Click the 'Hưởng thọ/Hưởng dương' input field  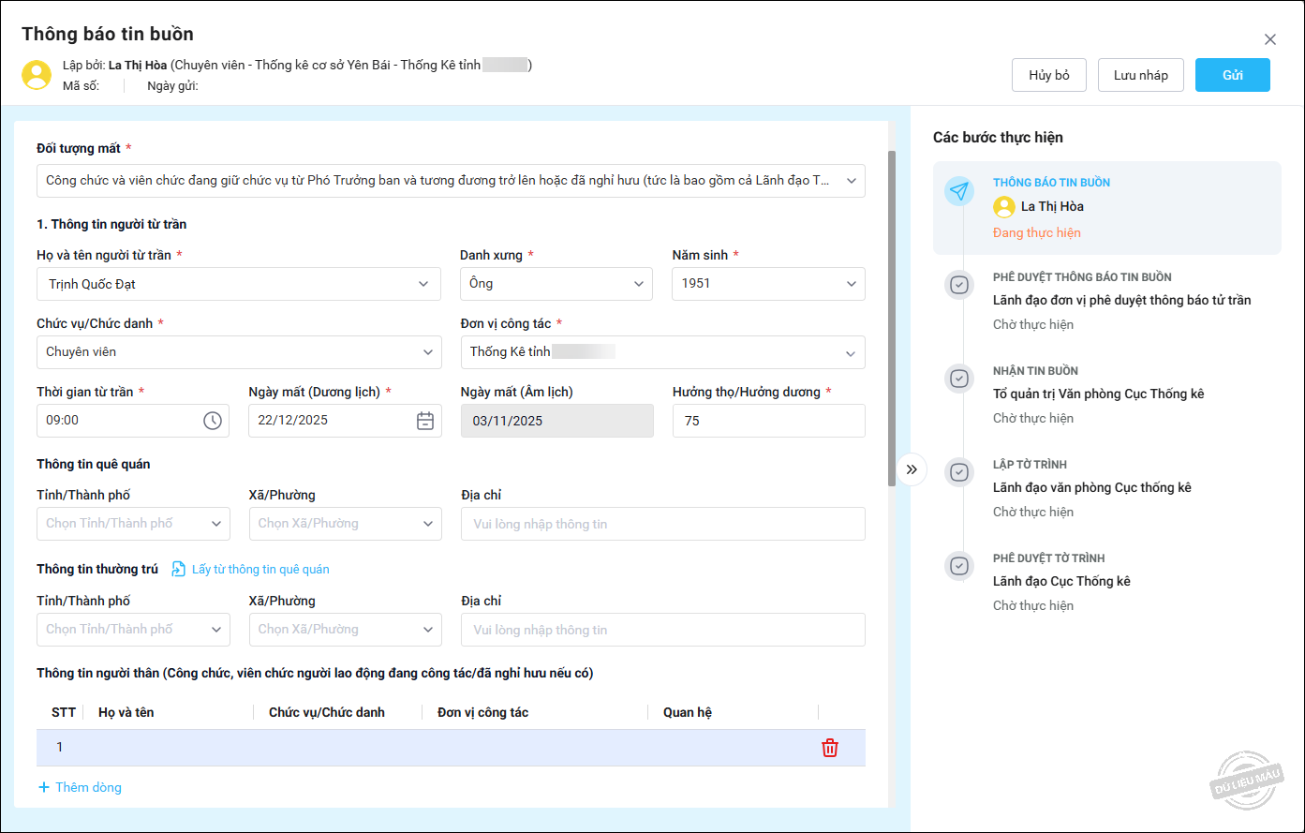click(x=768, y=421)
